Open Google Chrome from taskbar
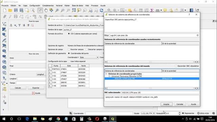The width and height of the screenshot is (217, 122). 58,119
